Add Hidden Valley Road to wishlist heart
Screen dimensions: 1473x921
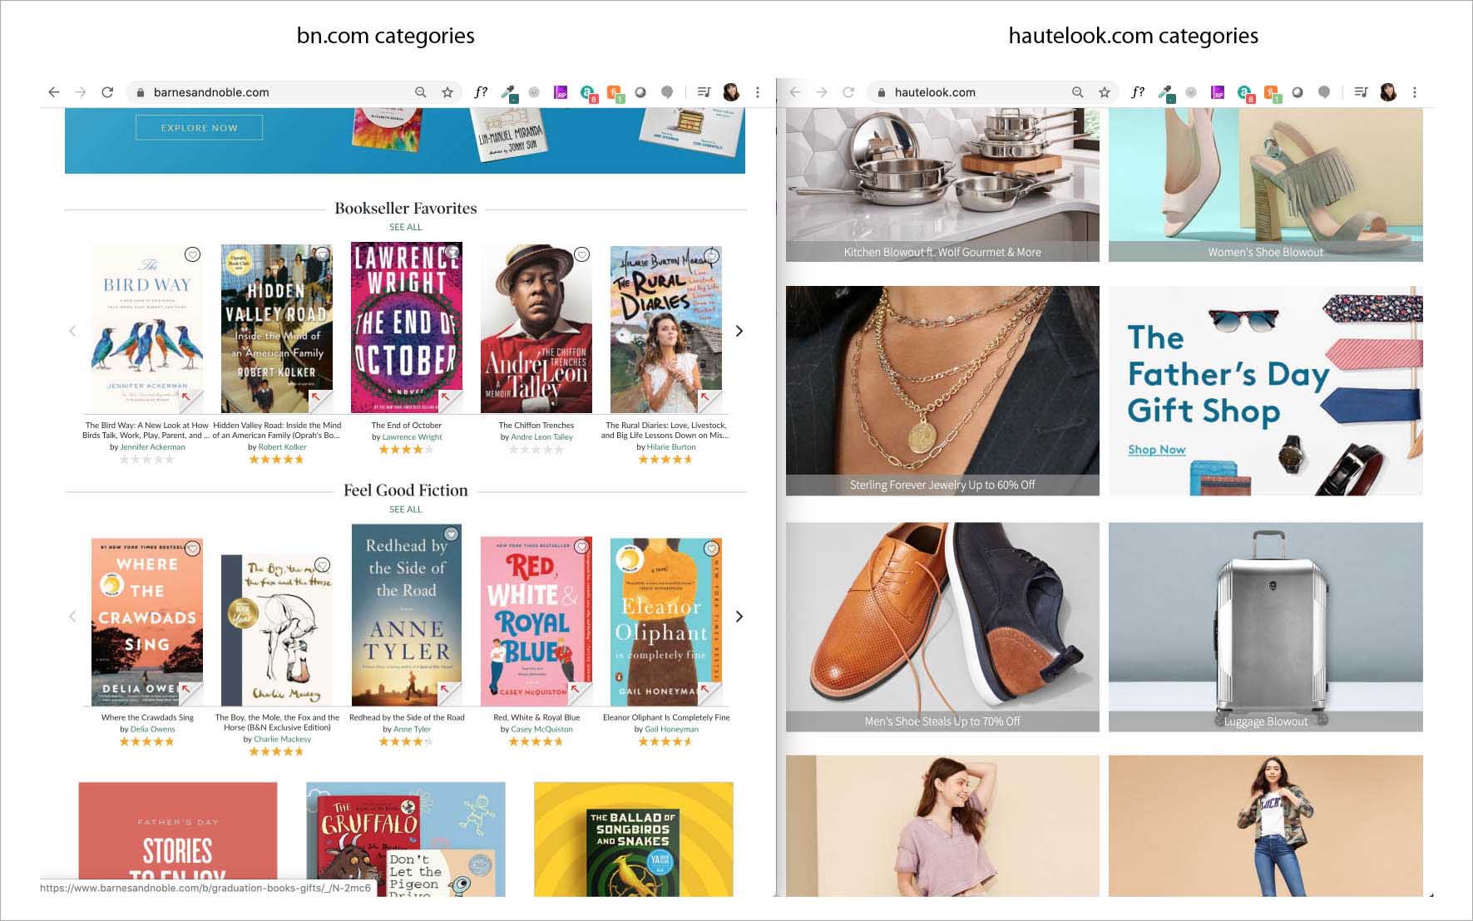(322, 254)
